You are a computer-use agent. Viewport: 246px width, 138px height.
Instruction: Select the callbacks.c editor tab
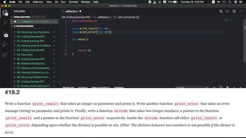pos(71,11)
